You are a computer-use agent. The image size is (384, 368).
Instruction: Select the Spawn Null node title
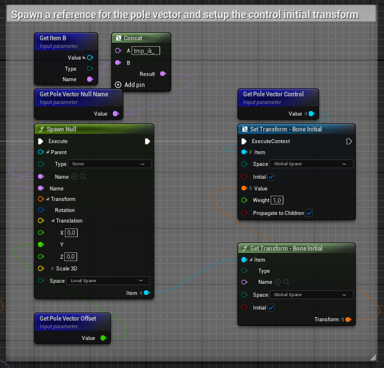point(61,129)
